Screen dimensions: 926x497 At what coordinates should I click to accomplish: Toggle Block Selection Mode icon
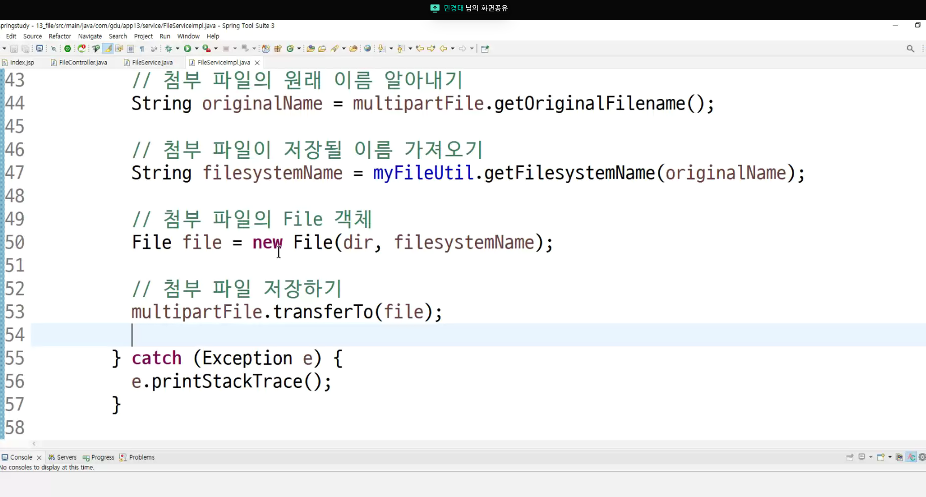pyautogui.click(x=130, y=49)
